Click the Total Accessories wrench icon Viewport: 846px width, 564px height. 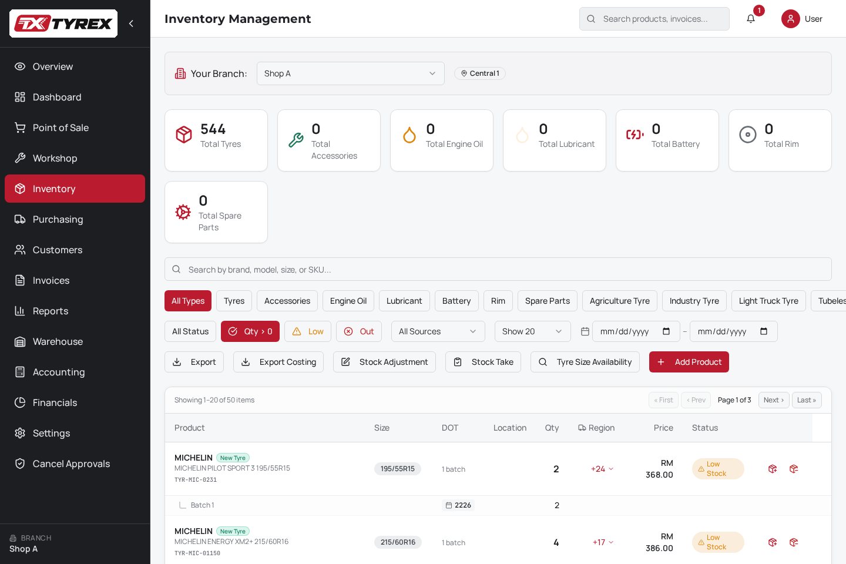pos(296,140)
